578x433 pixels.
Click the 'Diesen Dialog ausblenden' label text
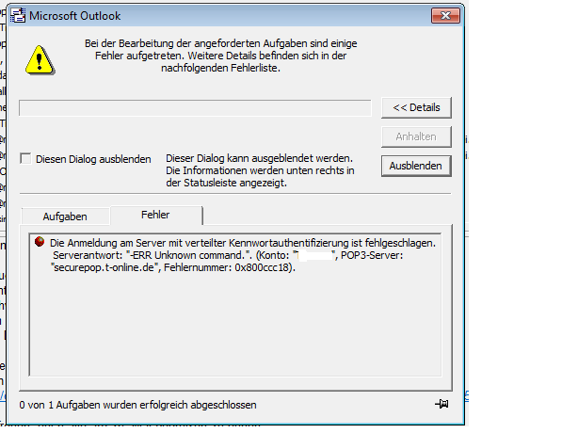93,159
